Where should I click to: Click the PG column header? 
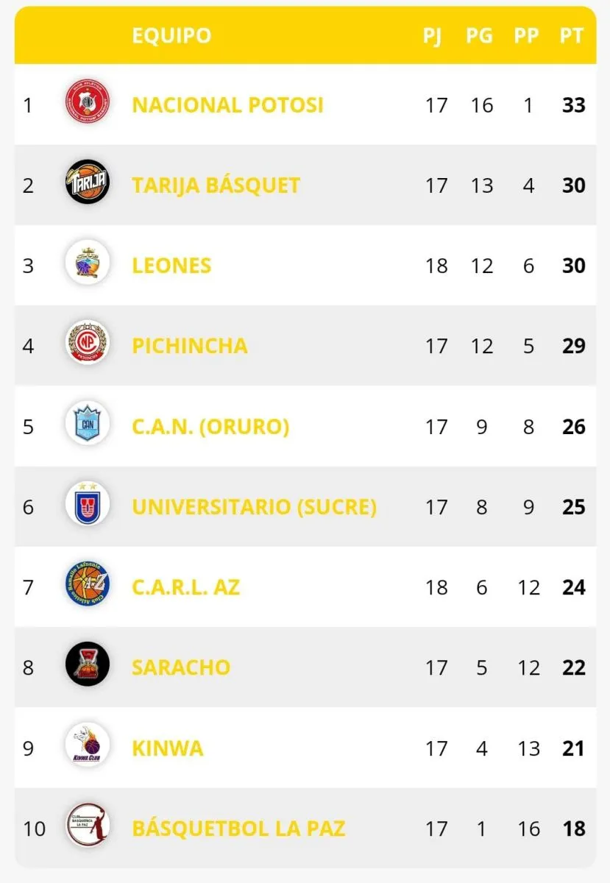(480, 35)
